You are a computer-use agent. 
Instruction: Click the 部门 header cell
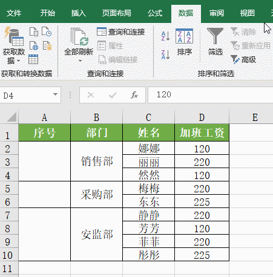coord(97,132)
